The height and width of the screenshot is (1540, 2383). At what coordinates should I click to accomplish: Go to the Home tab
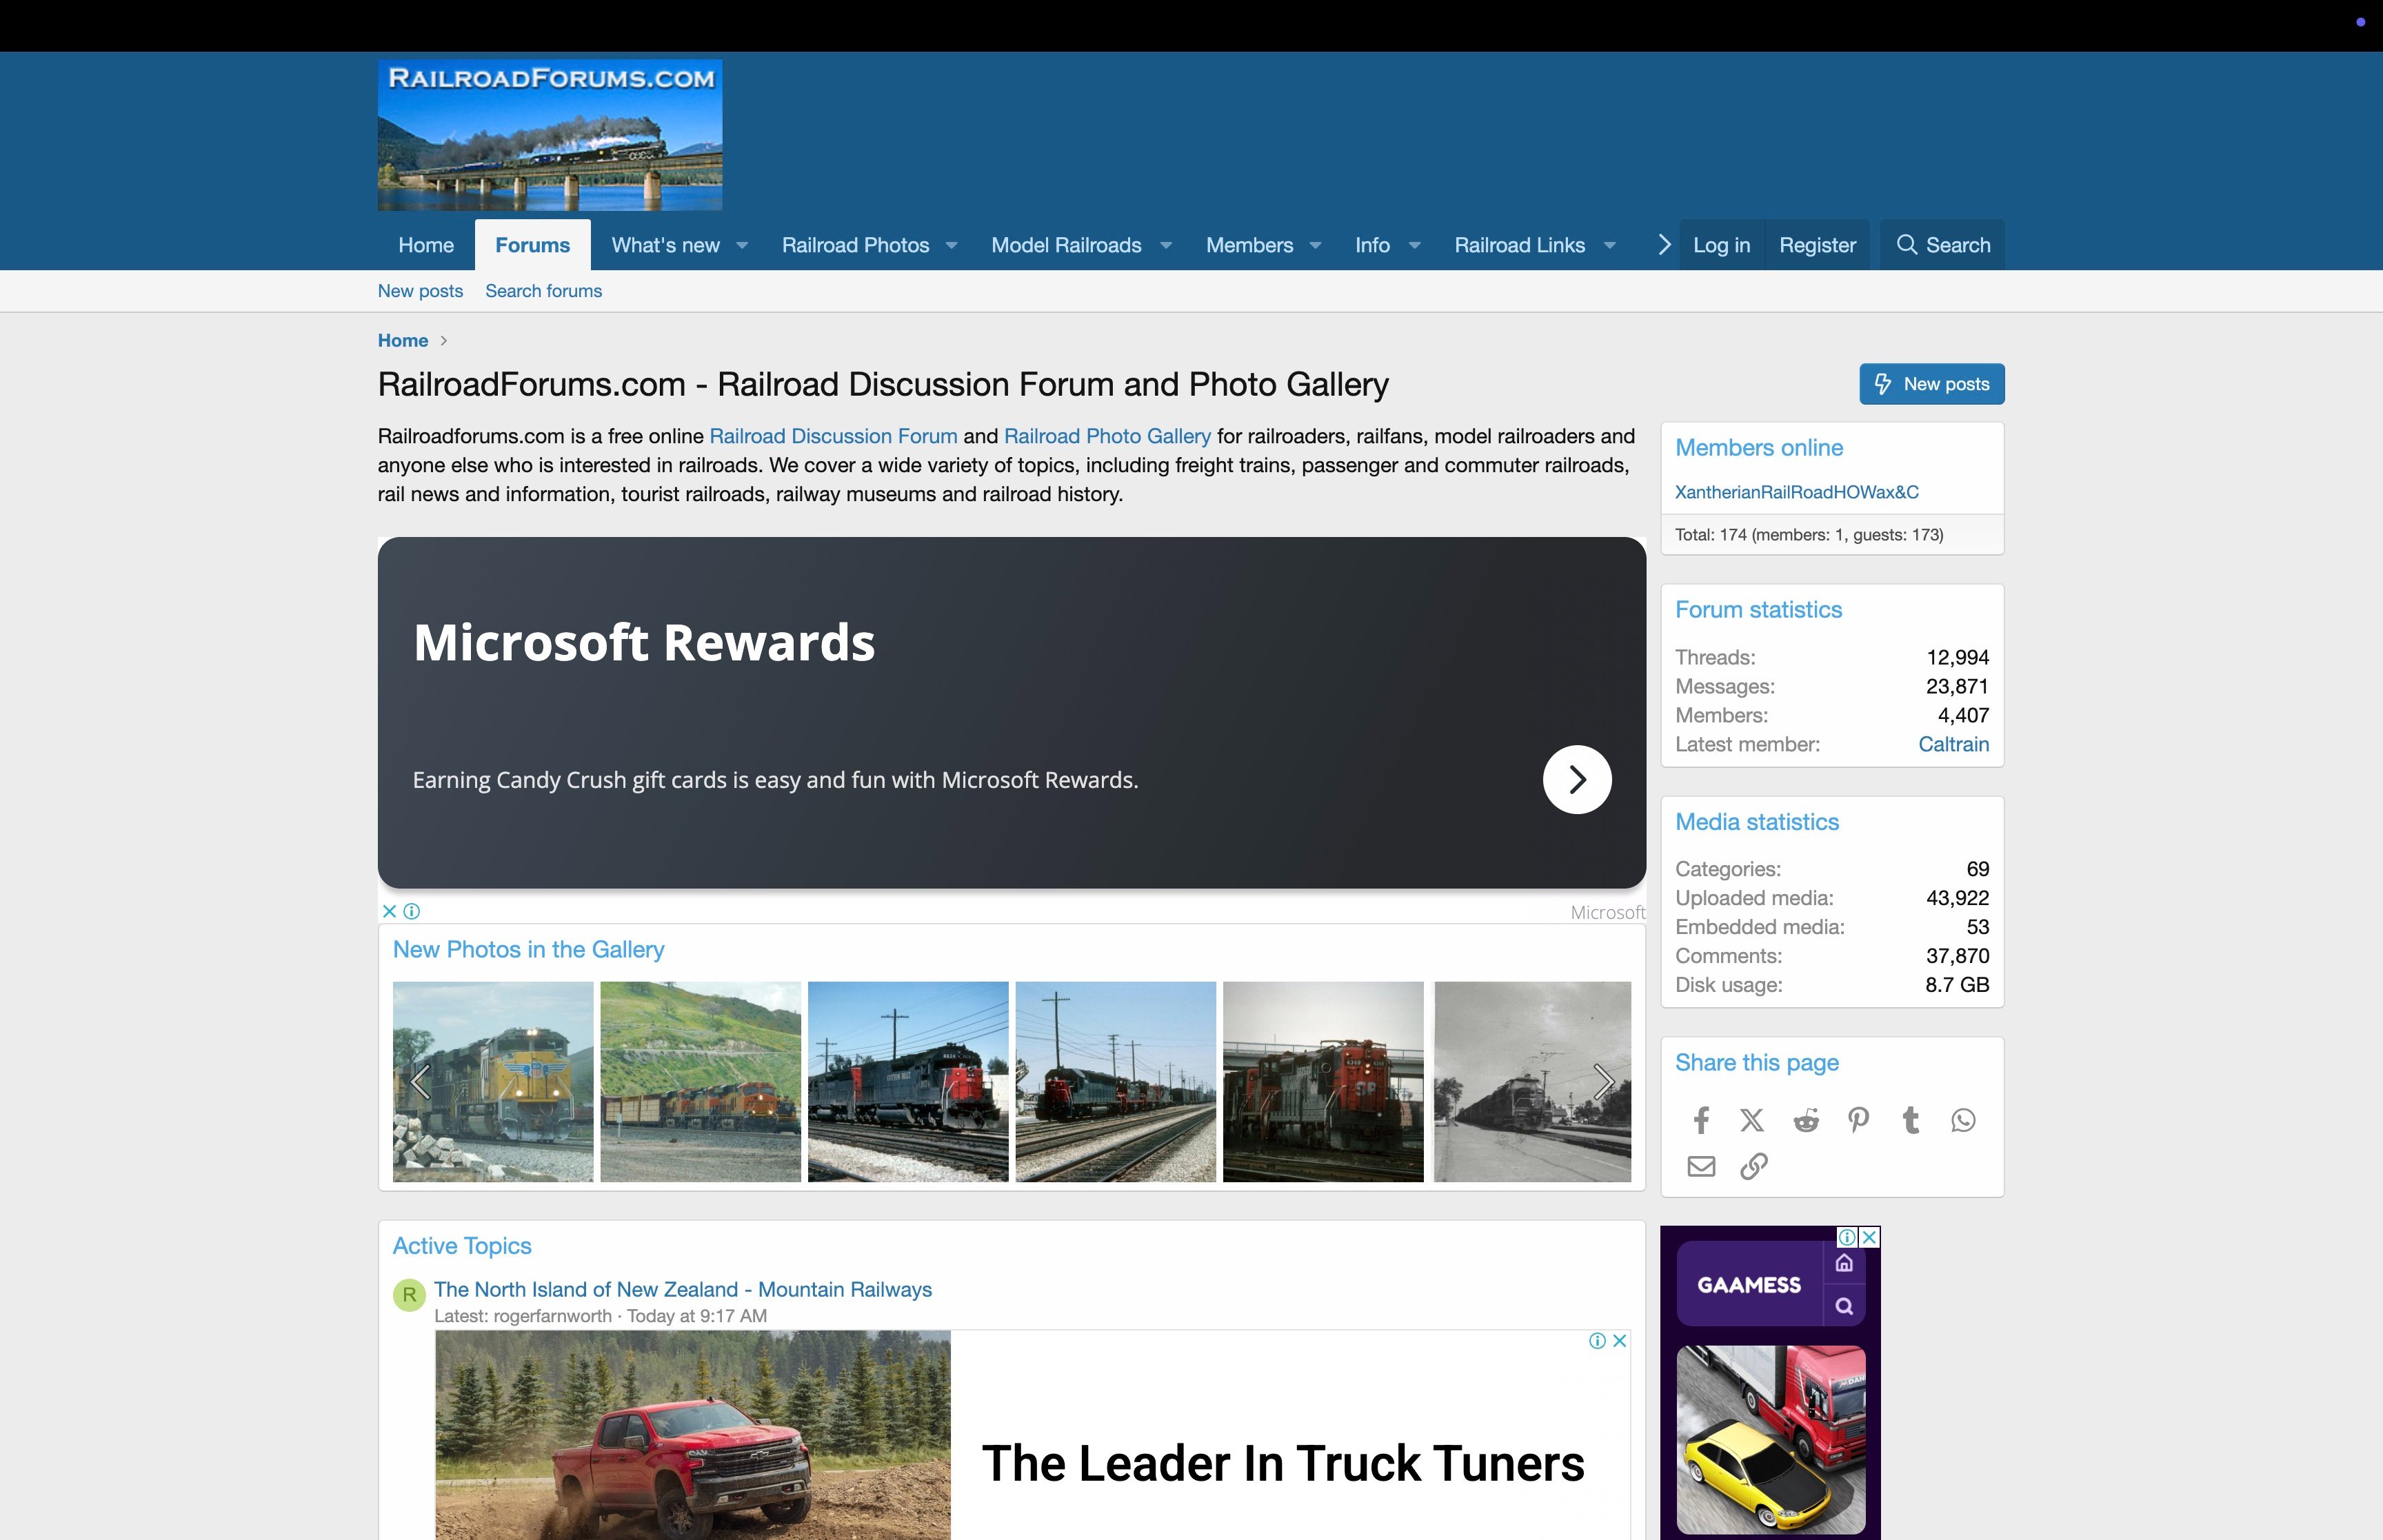tap(426, 245)
